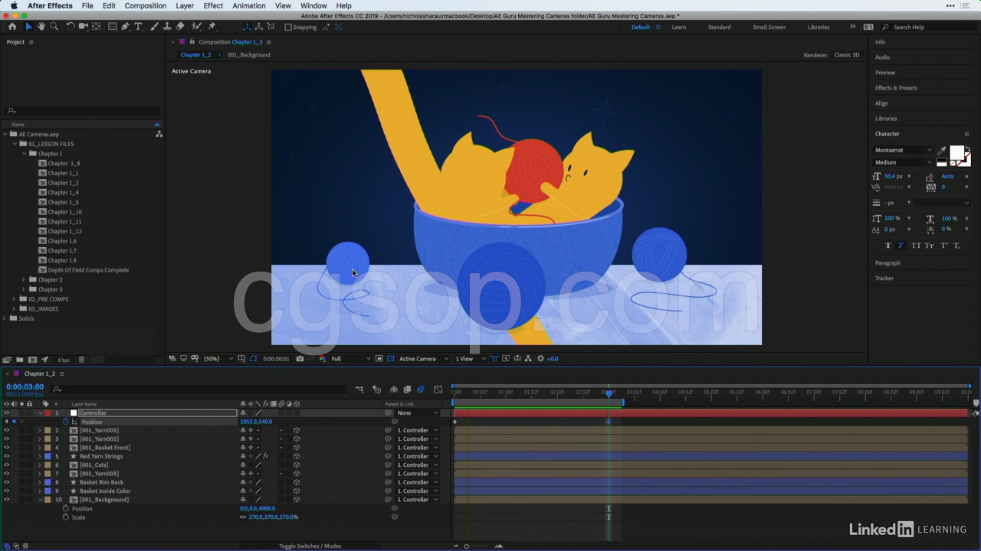This screenshot has height=551, width=981.
Task: Open the Paragraph panel
Action: 888,263
